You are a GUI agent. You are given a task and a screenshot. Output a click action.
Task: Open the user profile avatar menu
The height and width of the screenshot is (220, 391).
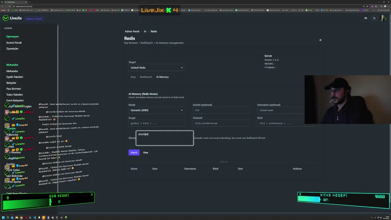[383, 18]
